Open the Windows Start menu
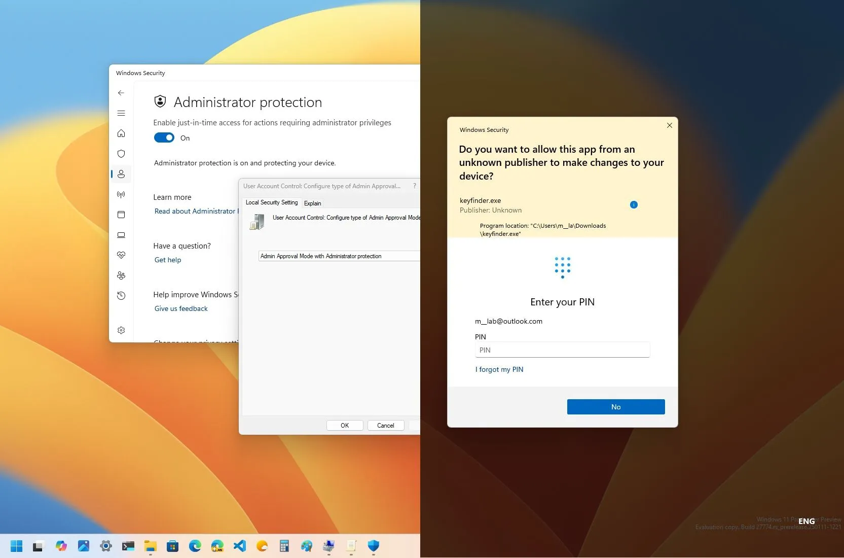 pyautogui.click(x=16, y=546)
